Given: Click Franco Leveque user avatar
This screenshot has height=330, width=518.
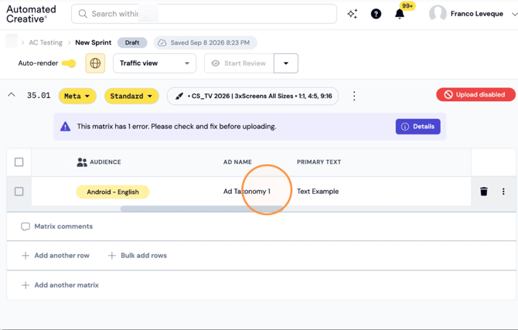Looking at the screenshot, I should [438, 14].
